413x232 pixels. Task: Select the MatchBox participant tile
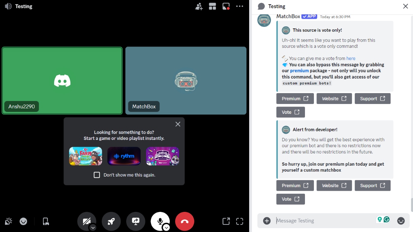(x=186, y=80)
